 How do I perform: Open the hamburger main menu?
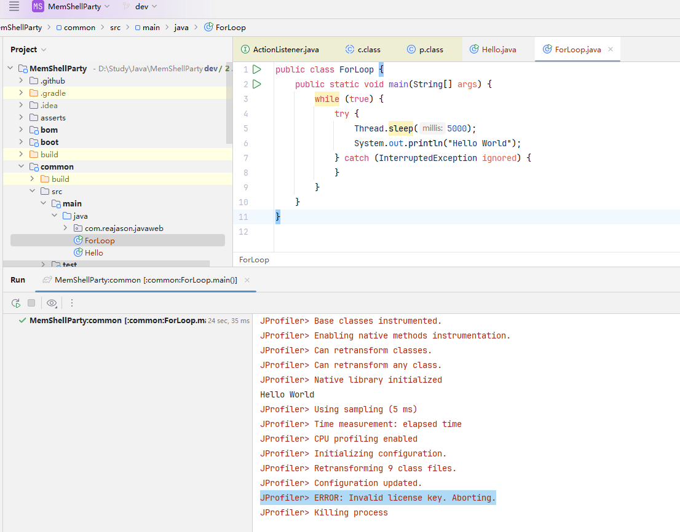coord(14,6)
